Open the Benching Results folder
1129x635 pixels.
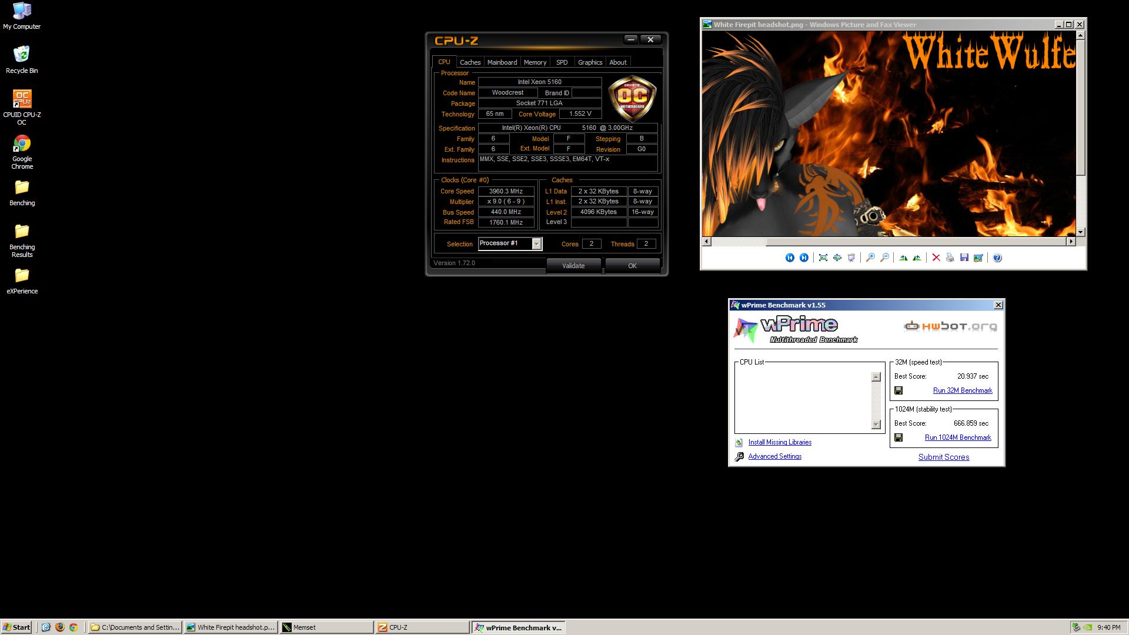point(22,240)
